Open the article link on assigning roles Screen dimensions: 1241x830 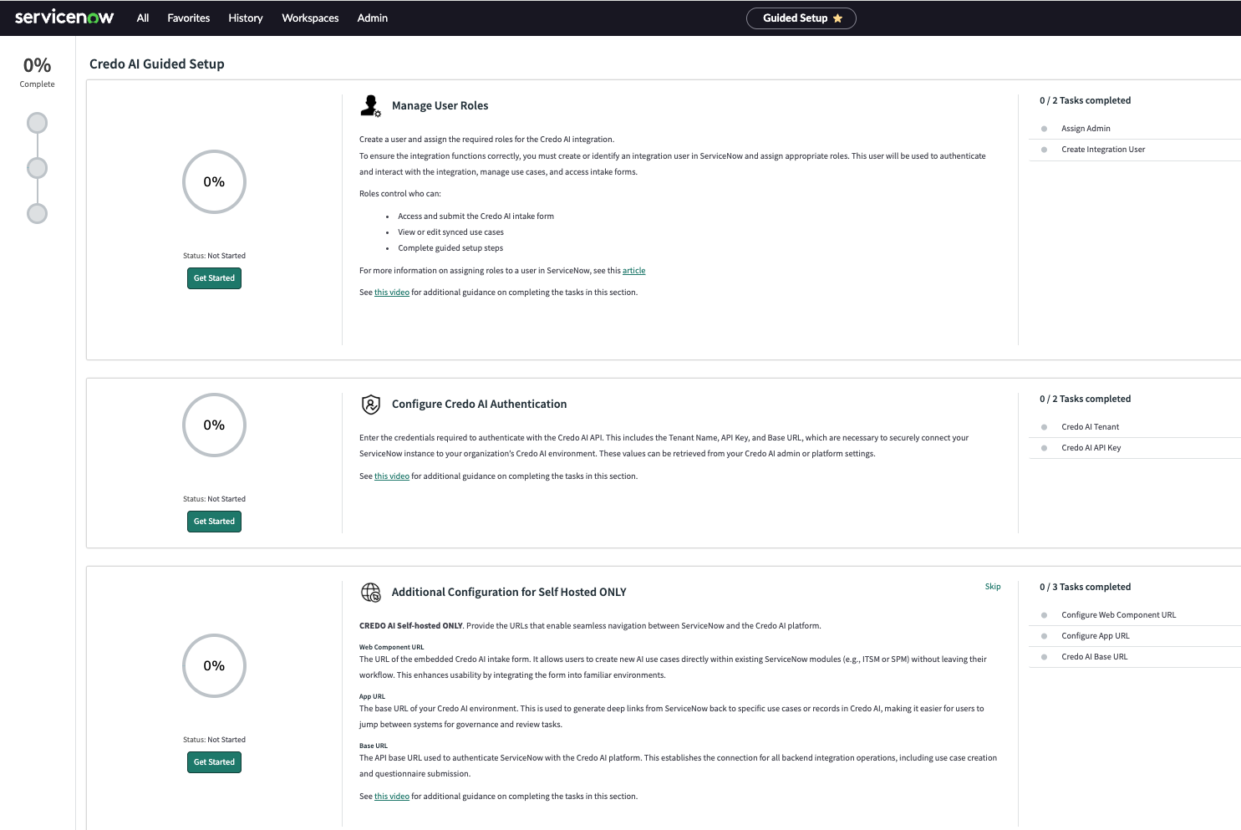pyautogui.click(x=633, y=271)
